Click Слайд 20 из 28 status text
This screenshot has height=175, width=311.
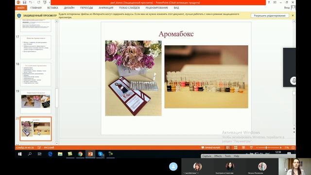[x=25, y=148]
